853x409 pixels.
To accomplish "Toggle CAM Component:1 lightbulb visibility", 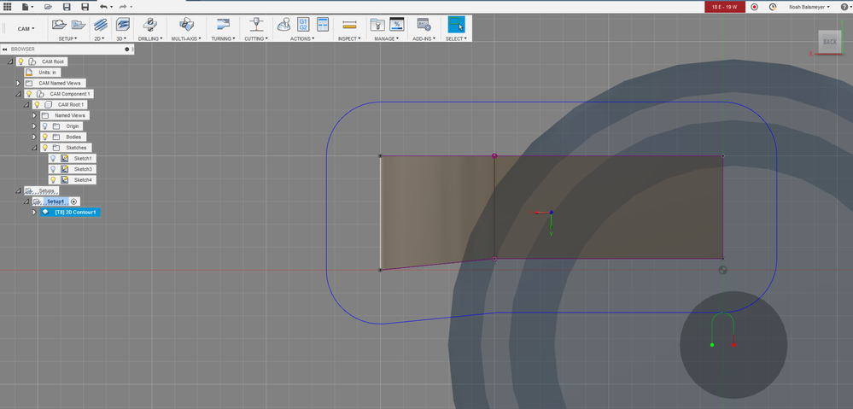I will point(29,94).
